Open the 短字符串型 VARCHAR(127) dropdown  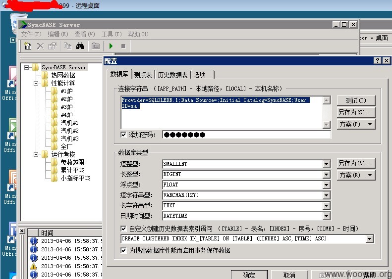[326, 195]
